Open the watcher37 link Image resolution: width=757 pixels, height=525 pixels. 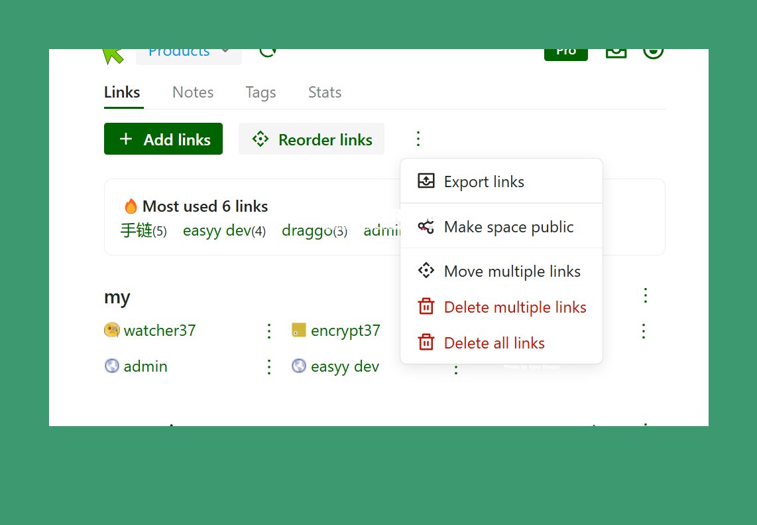(159, 330)
